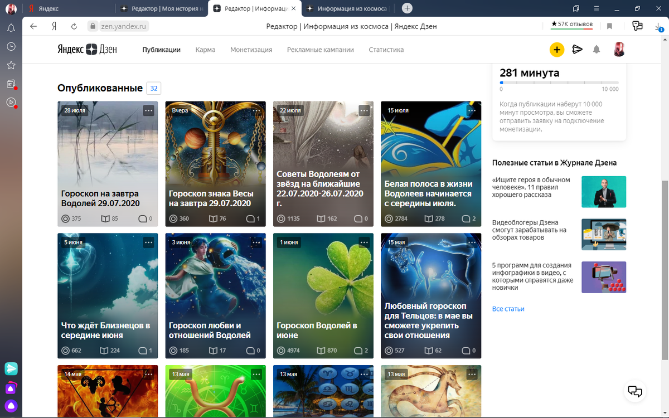Open the 57K отзывов rating badge
This screenshot has width=669, height=418.
pos(571,25)
